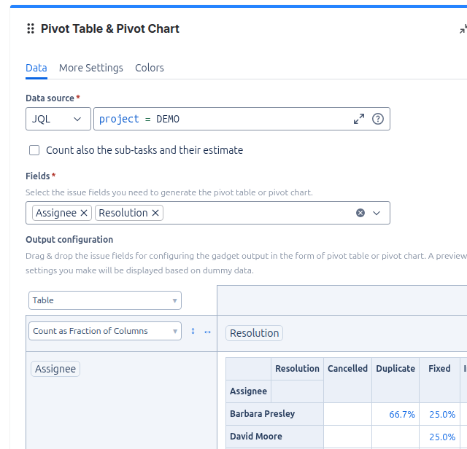Viewport: 467px width, 449px height.
Task: Enable counting sub-tasks and their estimate
Action: 34,150
